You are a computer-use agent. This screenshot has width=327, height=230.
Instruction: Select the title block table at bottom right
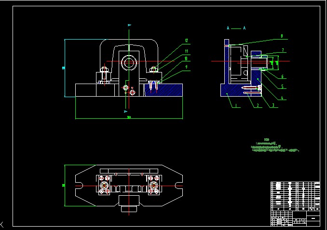[295, 203]
